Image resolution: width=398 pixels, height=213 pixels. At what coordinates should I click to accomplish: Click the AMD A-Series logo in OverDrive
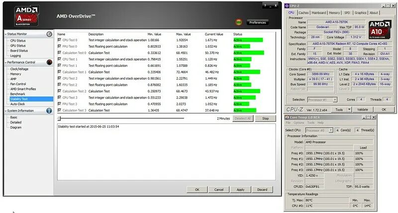pos(27,16)
